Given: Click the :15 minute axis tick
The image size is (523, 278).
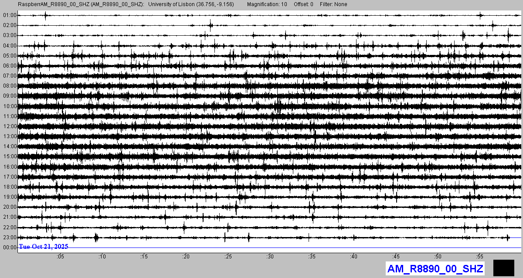Looking at the screenshot, I should tap(144, 257).
